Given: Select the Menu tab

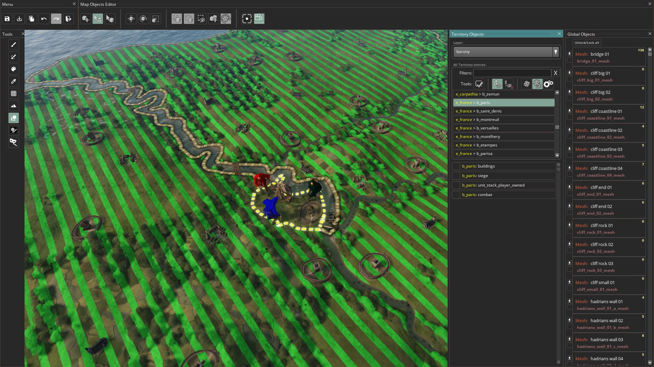Looking at the screenshot, I should [7, 4].
